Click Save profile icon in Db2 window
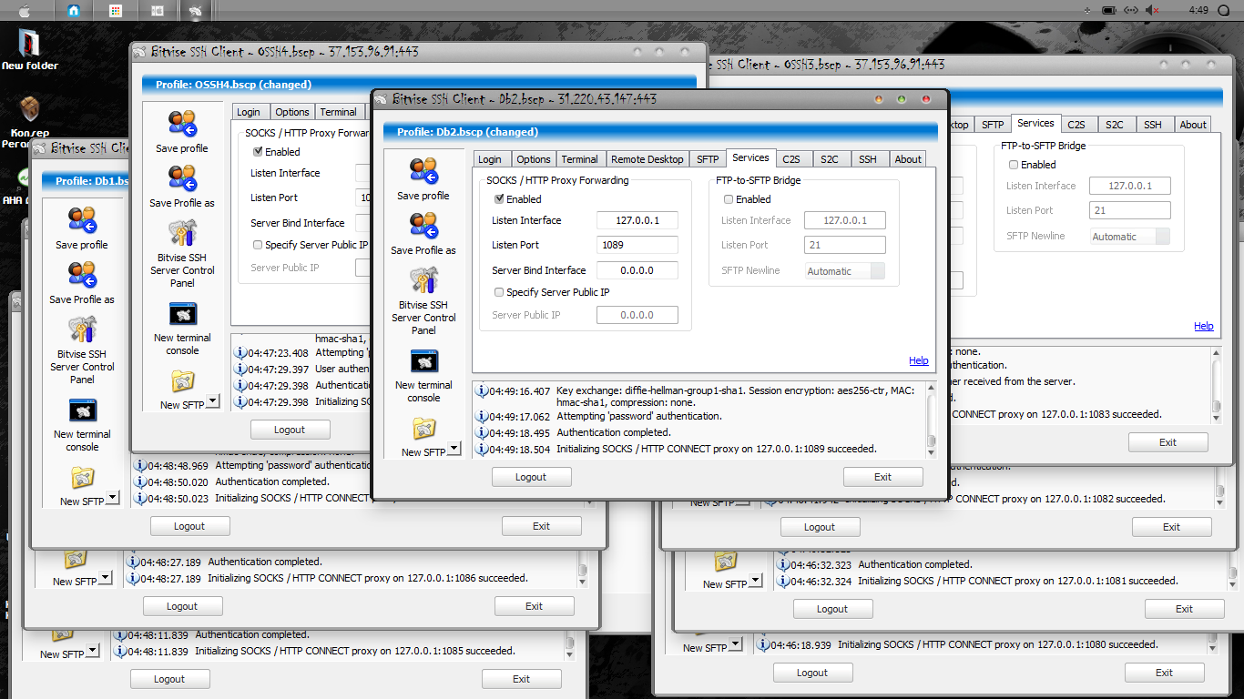This screenshot has height=699, width=1244. pyautogui.click(x=423, y=171)
